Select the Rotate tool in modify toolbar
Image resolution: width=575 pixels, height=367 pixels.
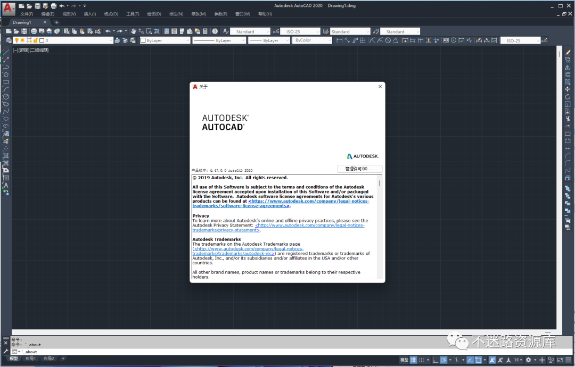coord(568,97)
